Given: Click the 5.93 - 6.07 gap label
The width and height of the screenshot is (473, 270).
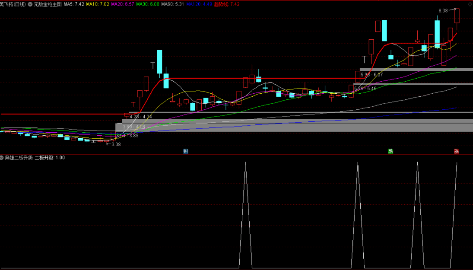Looking at the screenshot, I should click(x=371, y=75).
